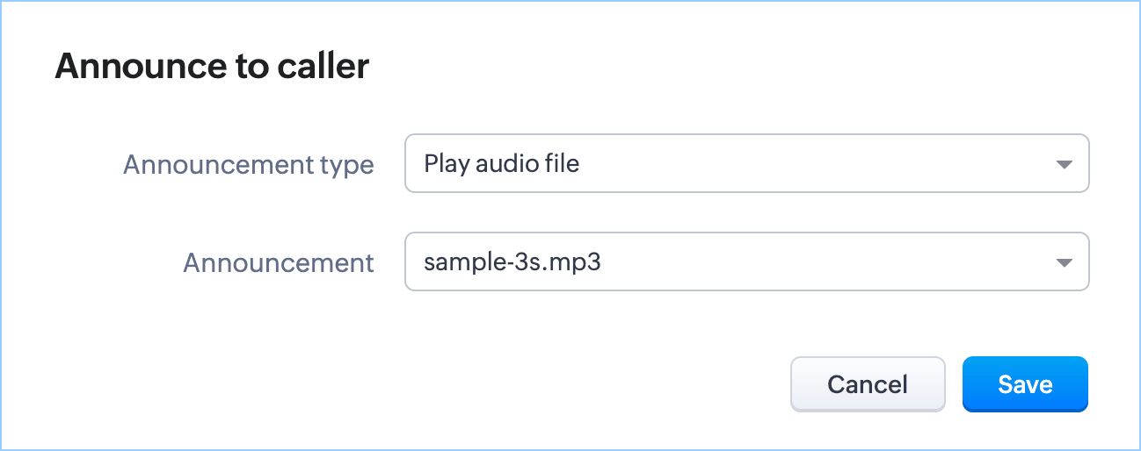Dismiss the dialog using Cancel
Image resolution: width=1141 pixels, height=451 pixels.
[x=868, y=384]
